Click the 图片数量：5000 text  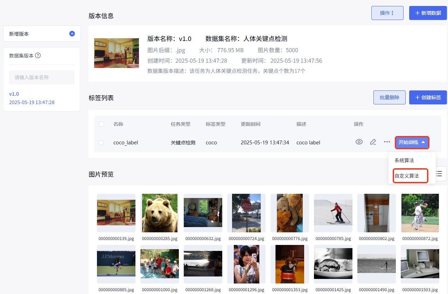click(278, 50)
